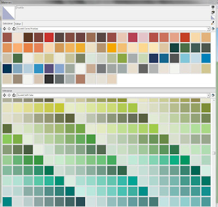Viewport: 218px width, 207px height.
Task: Pick the vivid amber-yellow swatch in Cores Prontas
Action: 112,48
